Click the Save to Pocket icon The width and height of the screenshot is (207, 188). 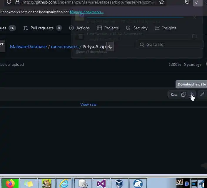pyautogui.click(x=187, y=2)
